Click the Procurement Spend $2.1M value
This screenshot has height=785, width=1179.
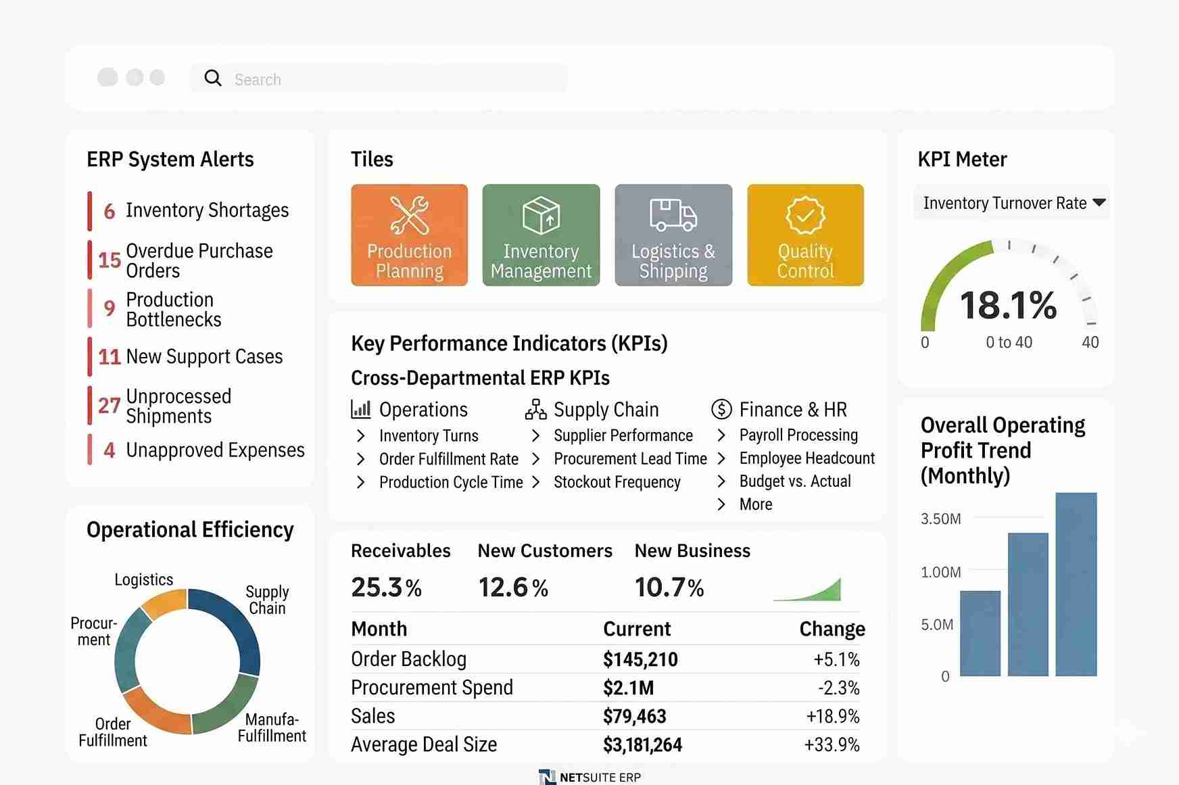pos(628,688)
